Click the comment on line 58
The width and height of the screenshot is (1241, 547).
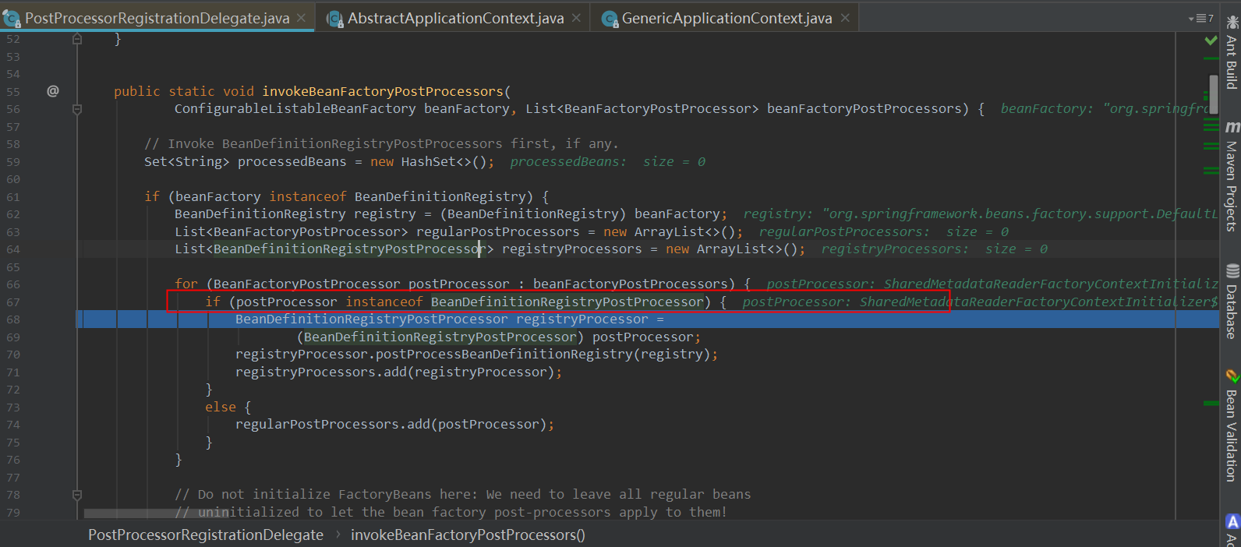pyautogui.click(x=381, y=144)
